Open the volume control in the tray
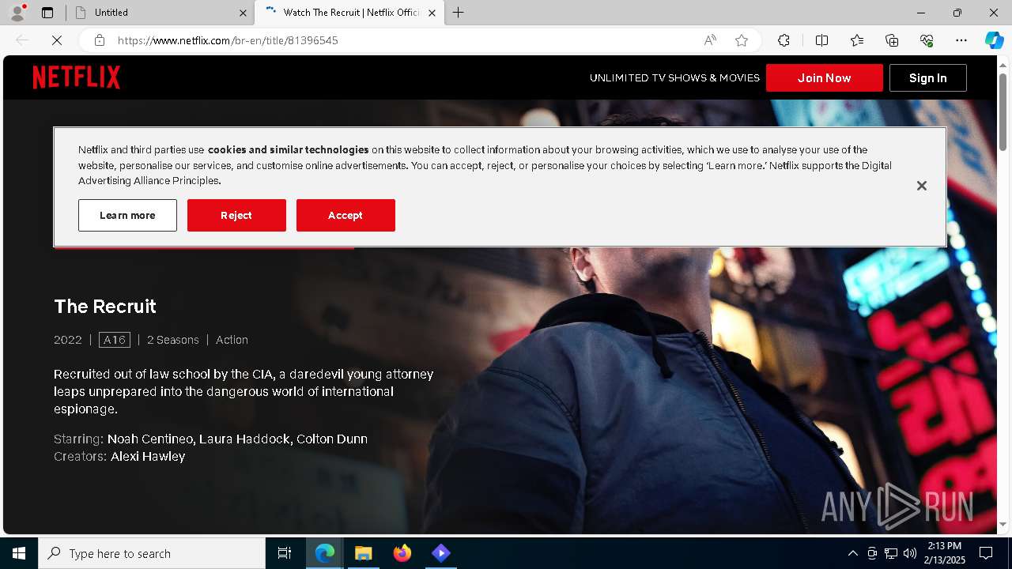The width and height of the screenshot is (1012, 569). click(909, 553)
